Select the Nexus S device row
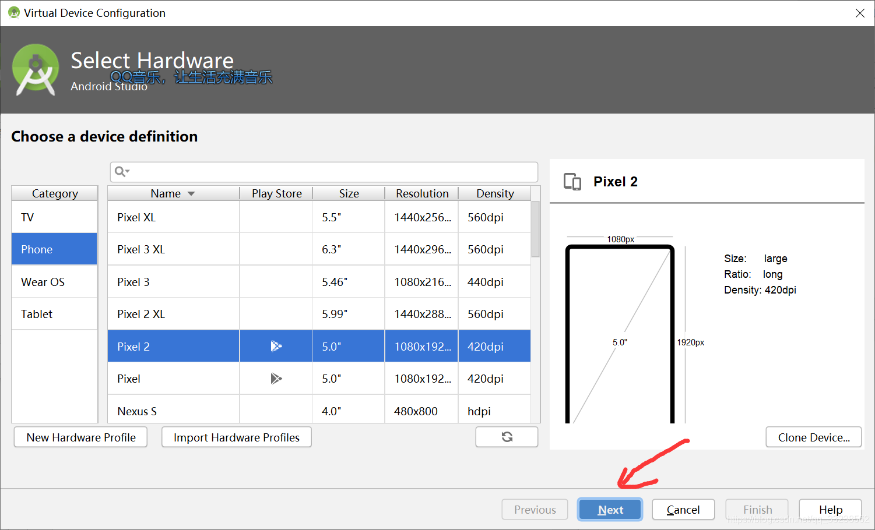This screenshot has width=875, height=530. (319, 409)
